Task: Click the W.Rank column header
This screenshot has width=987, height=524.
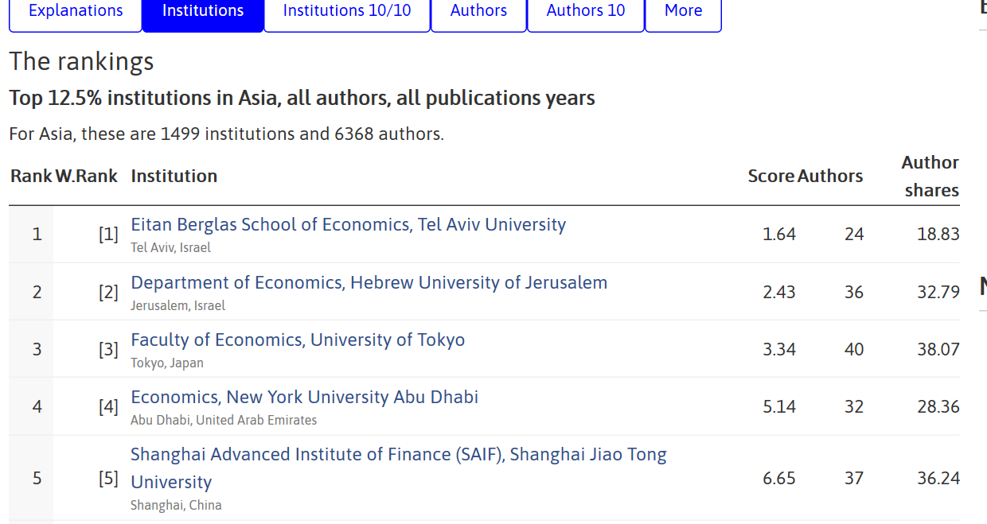Action: [x=86, y=177]
